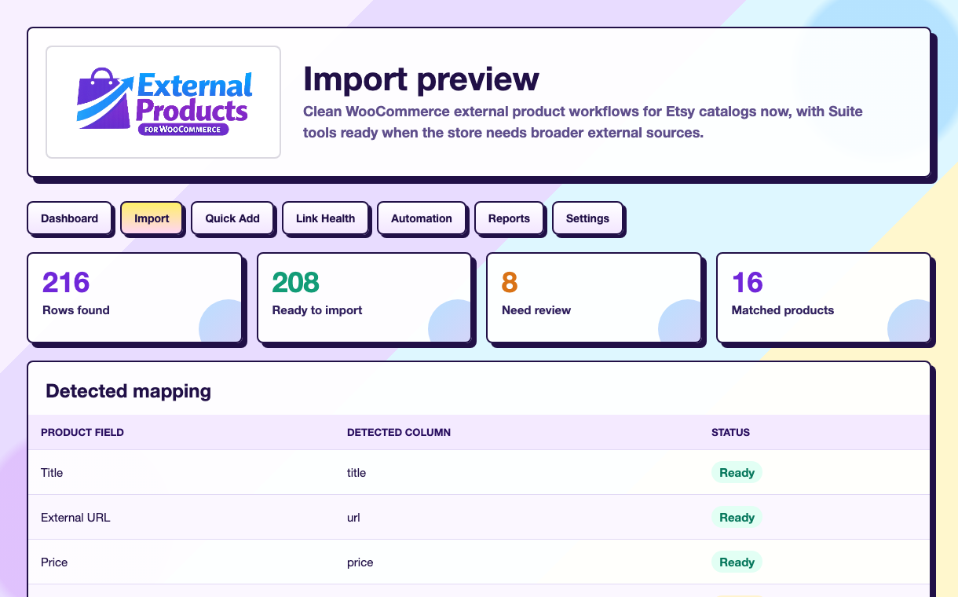958x597 pixels.
Task: Open the Link Health tab
Action: point(326,218)
